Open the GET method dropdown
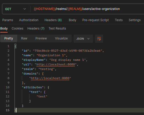This screenshot has width=144, height=115. (15, 9)
